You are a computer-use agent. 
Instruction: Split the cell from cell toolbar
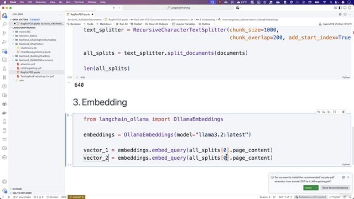click(334, 112)
